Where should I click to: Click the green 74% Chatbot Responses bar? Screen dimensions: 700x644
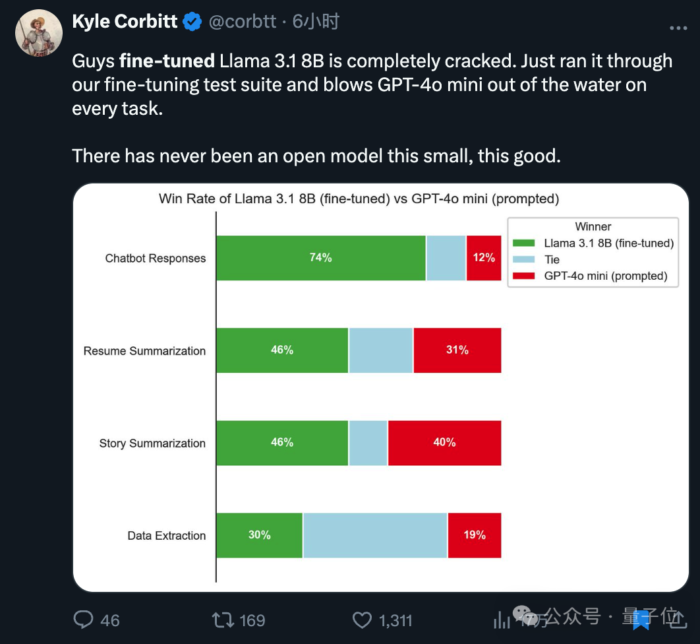[321, 258]
